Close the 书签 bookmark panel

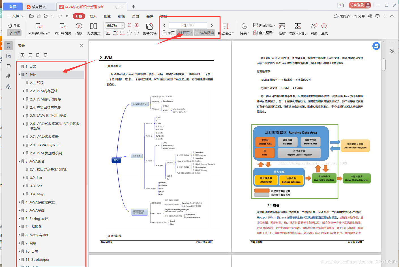click(x=81, y=45)
